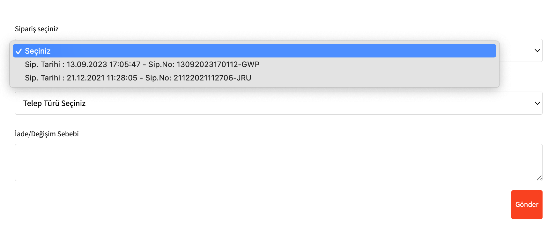Click the order select chevron arrow
This screenshot has width=555, height=242.
point(537,50)
